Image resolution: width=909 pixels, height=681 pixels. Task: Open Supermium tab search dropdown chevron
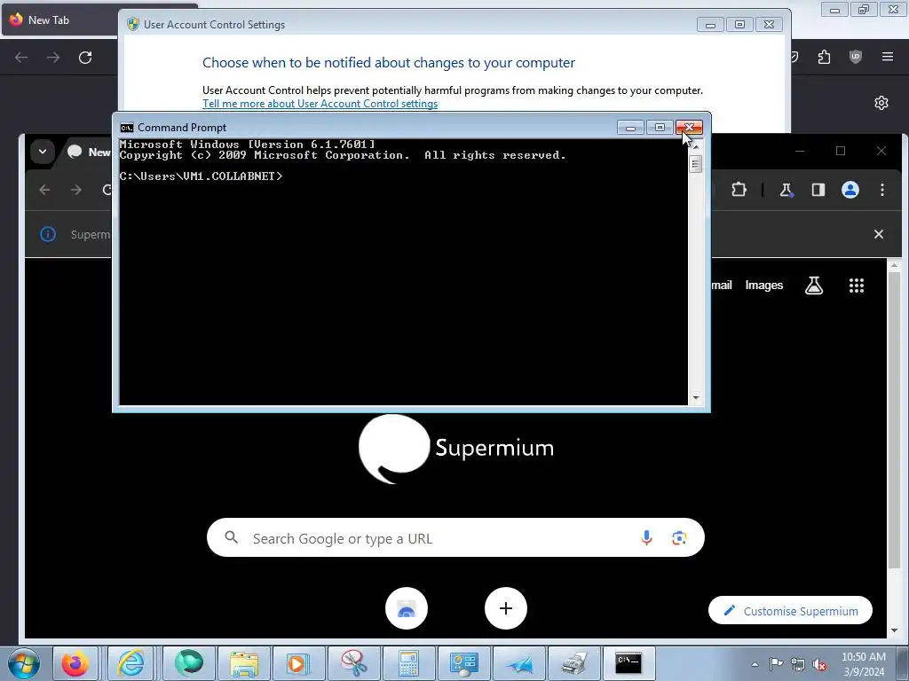click(43, 152)
